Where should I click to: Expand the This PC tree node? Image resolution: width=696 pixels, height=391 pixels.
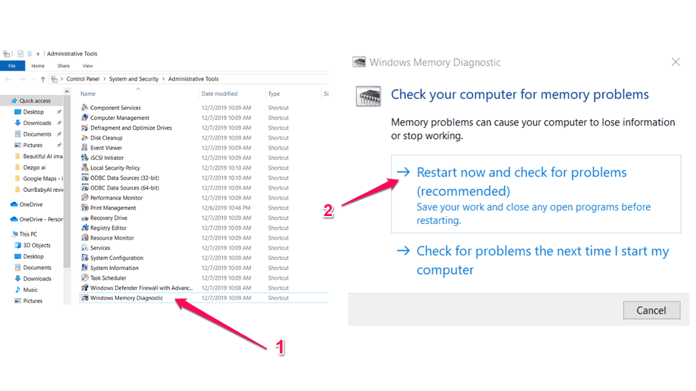tap(6, 234)
